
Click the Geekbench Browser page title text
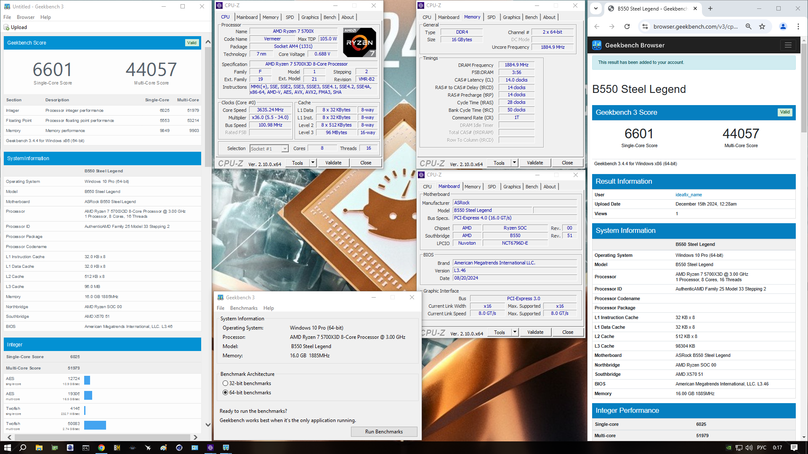tap(635, 45)
